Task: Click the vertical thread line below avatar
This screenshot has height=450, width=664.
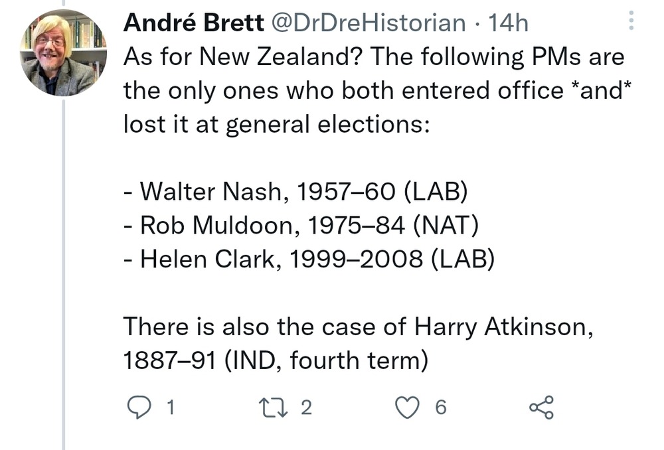Action: click(64, 265)
